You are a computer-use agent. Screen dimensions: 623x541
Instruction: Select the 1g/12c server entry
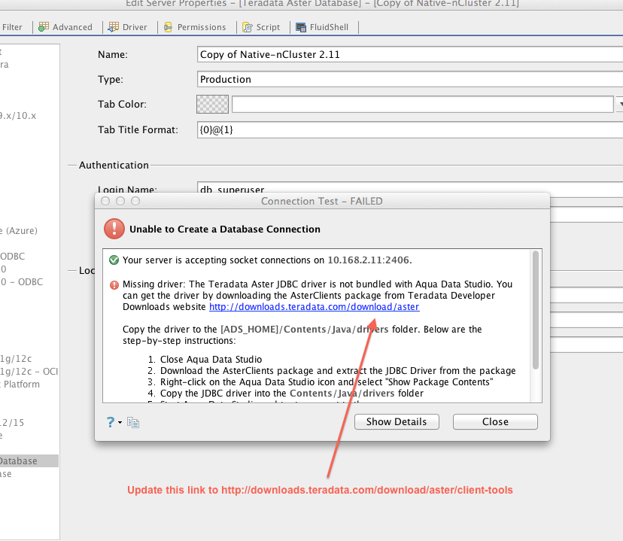coord(16,359)
